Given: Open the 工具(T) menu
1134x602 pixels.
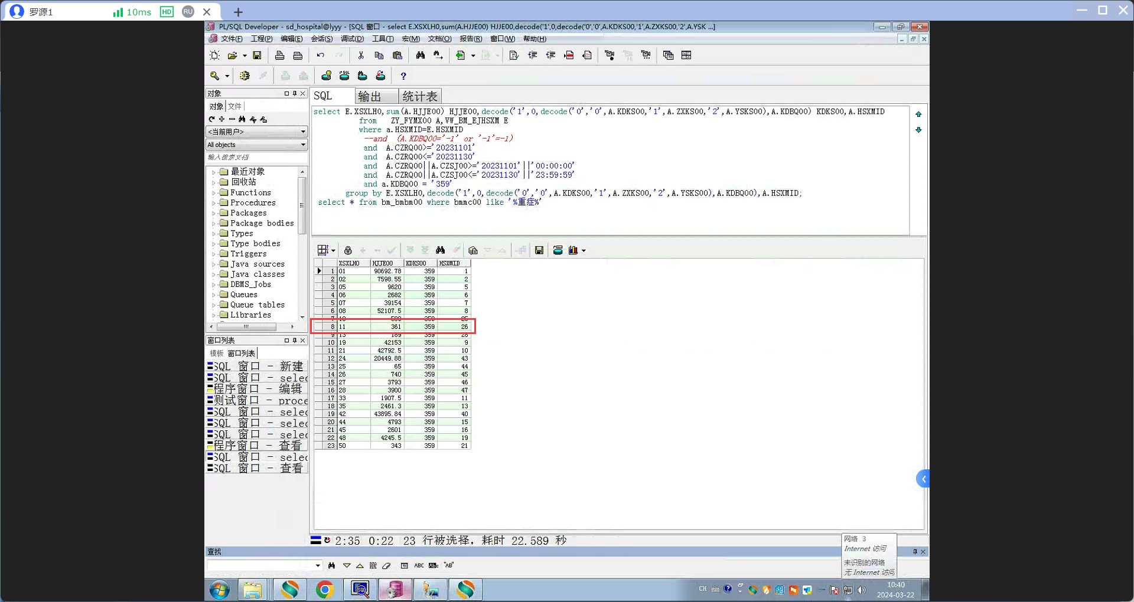Looking at the screenshot, I should pos(382,39).
